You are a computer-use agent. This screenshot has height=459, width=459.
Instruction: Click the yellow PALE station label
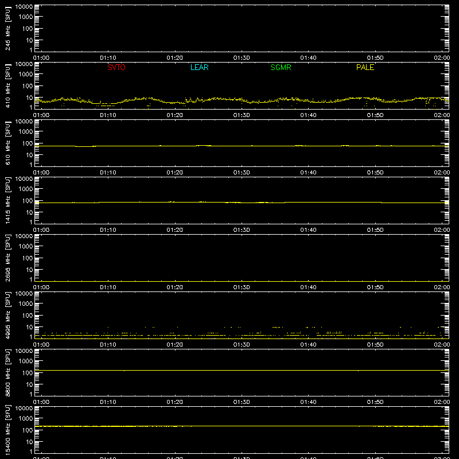(365, 67)
